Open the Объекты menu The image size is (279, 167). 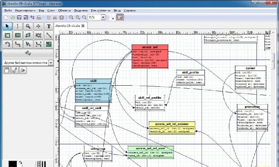(64, 10)
